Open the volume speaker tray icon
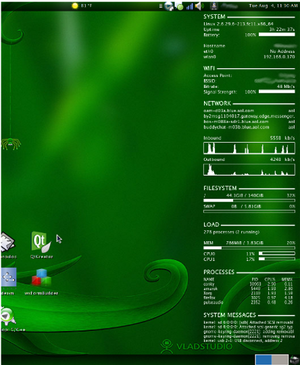Viewport: 300px width, 365px height. tap(199, 6)
